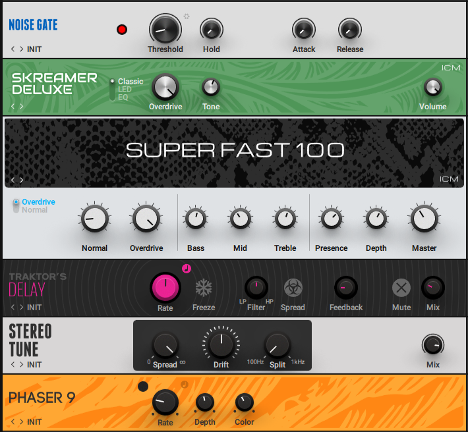Click the ICM logo on Super Fast 100
This screenshot has width=468, height=432.
[449, 179]
